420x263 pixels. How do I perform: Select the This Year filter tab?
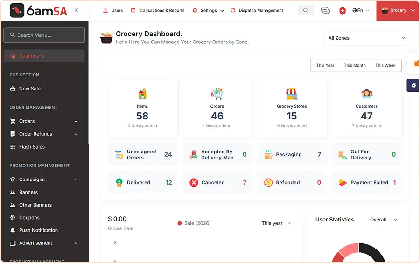pyautogui.click(x=325, y=65)
